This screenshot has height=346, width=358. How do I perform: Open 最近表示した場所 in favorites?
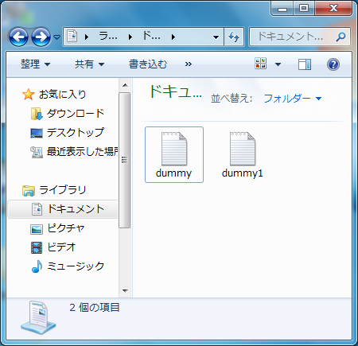coord(82,151)
